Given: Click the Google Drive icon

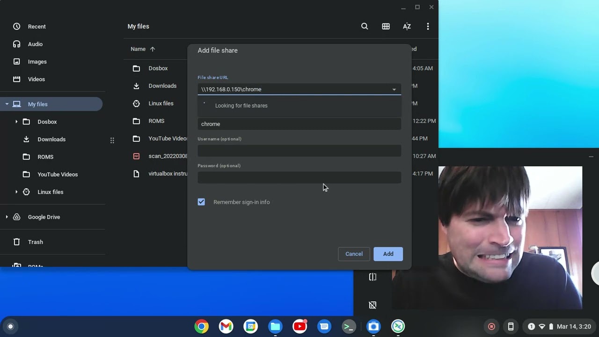Looking at the screenshot, I should click(17, 217).
